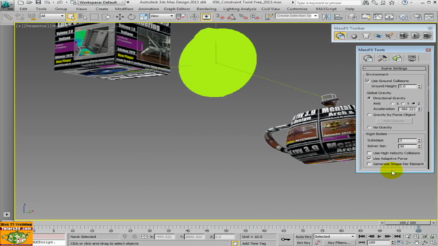Screen dimensions: 438x246
Task: Click the key icon for Set Keys
Action: pyautogui.click(x=285, y=239)
